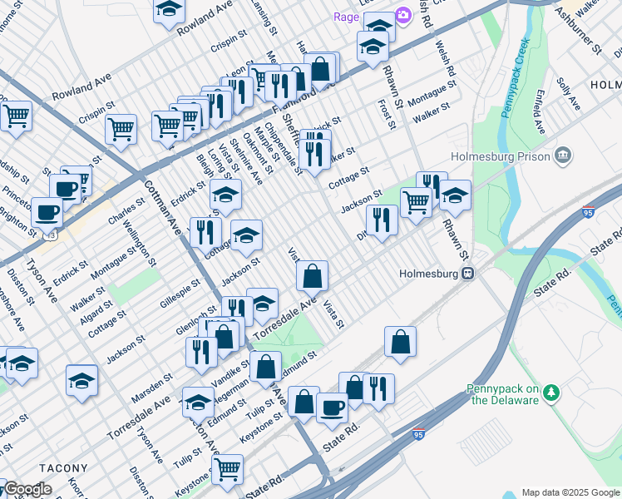
Task: Select the restaurant marker beside Cottman Ave
Action: [206, 232]
